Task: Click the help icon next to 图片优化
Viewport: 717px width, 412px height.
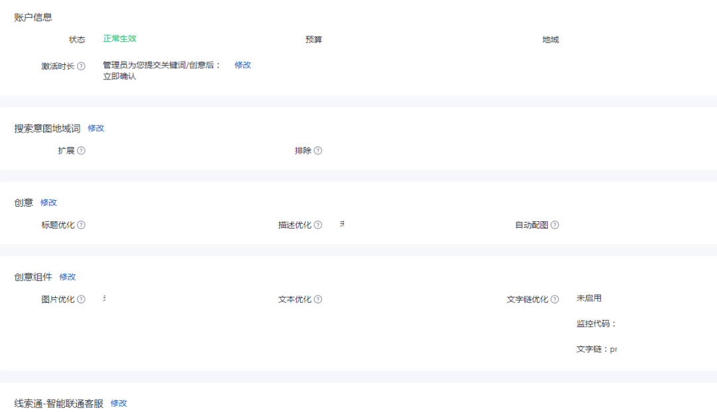Action: coord(82,299)
